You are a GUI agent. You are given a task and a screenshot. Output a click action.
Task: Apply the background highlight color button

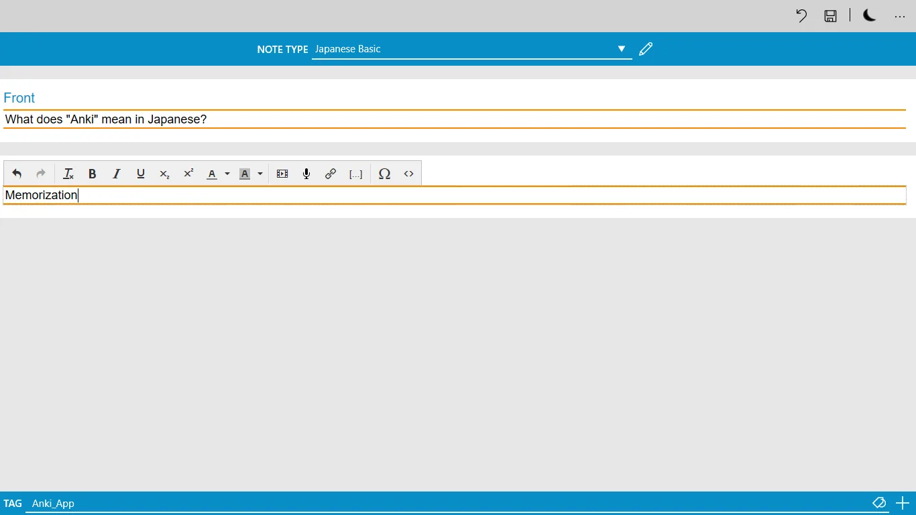tap(245, 174)
